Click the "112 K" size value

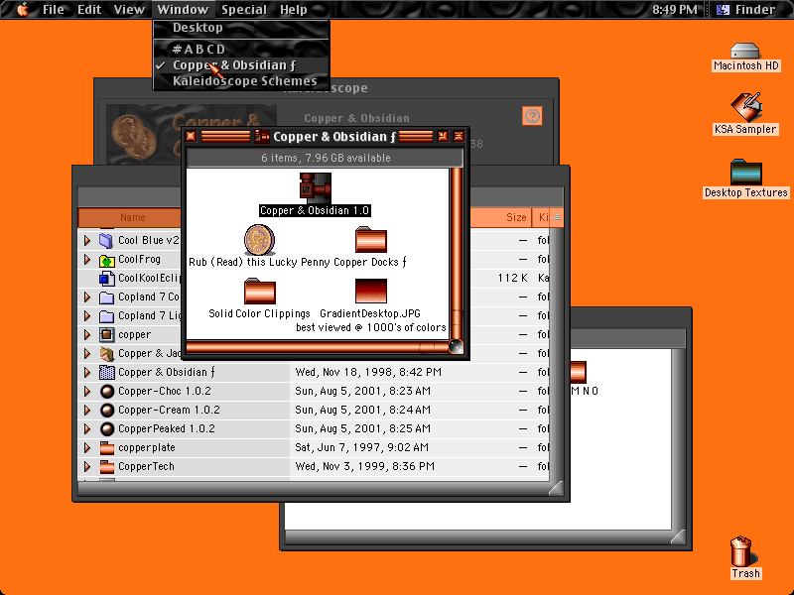point(513,279)
